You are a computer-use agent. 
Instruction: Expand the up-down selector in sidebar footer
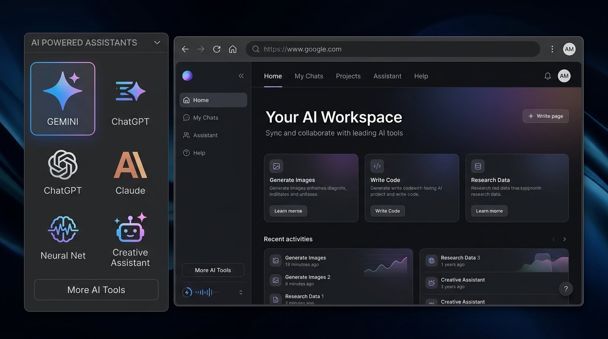(x=241, y=292)
